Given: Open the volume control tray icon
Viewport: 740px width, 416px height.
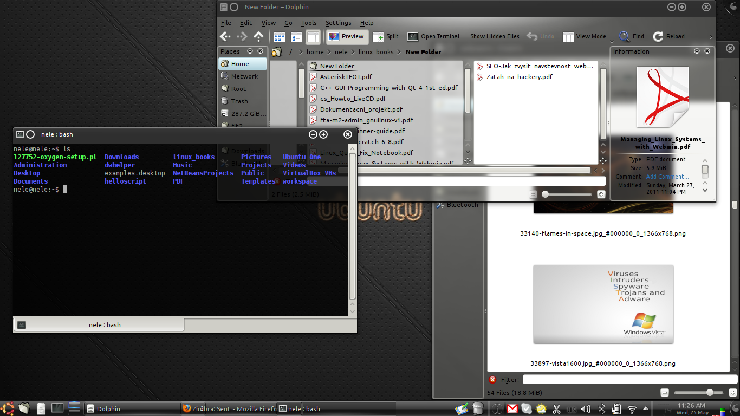Looking at the screenshot, I should coord(586,409).
